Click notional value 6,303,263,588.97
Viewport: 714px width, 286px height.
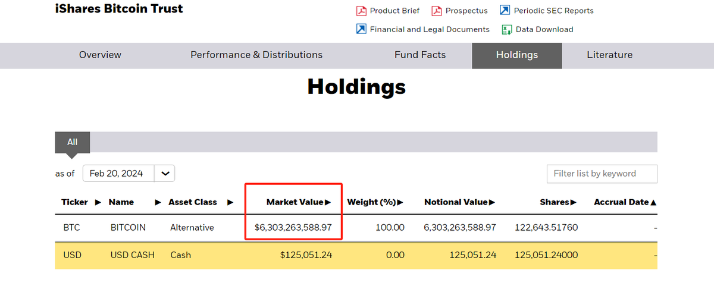click(x=459, y=228)
